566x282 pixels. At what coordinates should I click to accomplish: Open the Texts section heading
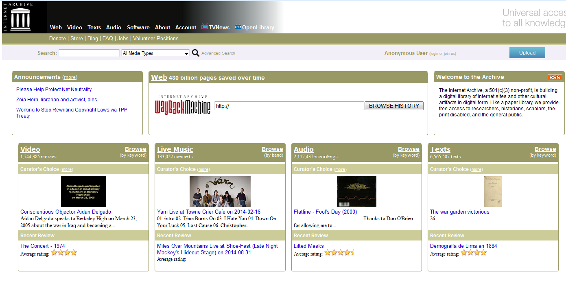tap(440, 149)
